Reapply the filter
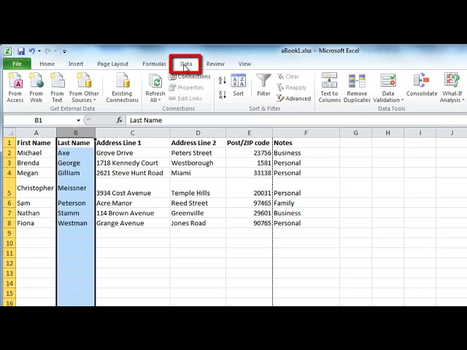Viewport: 467px width, 350px height. click(292, 87)
